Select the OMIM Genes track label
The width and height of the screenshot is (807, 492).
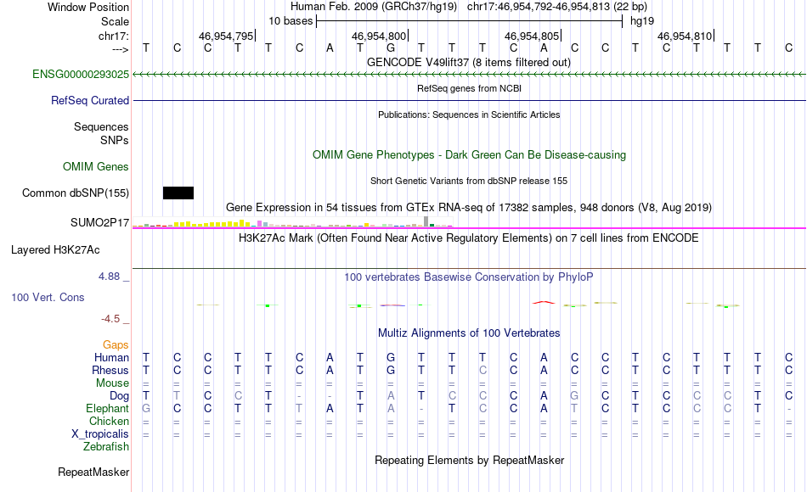(96, 166)
